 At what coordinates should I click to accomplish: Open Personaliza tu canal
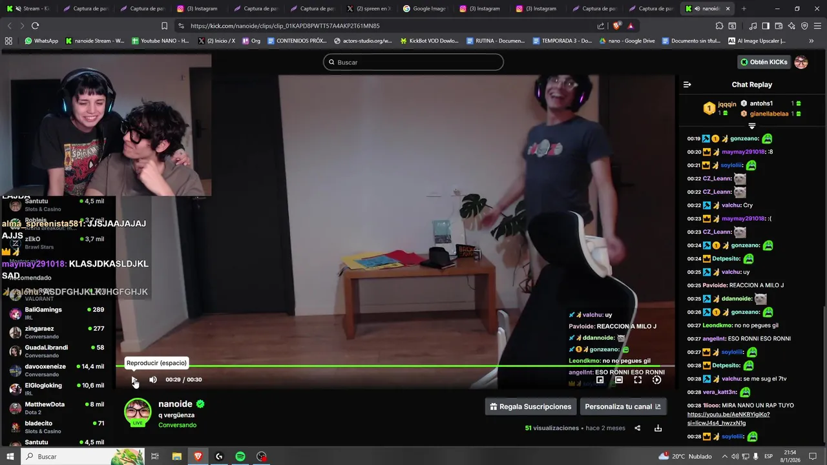(623, 406)
